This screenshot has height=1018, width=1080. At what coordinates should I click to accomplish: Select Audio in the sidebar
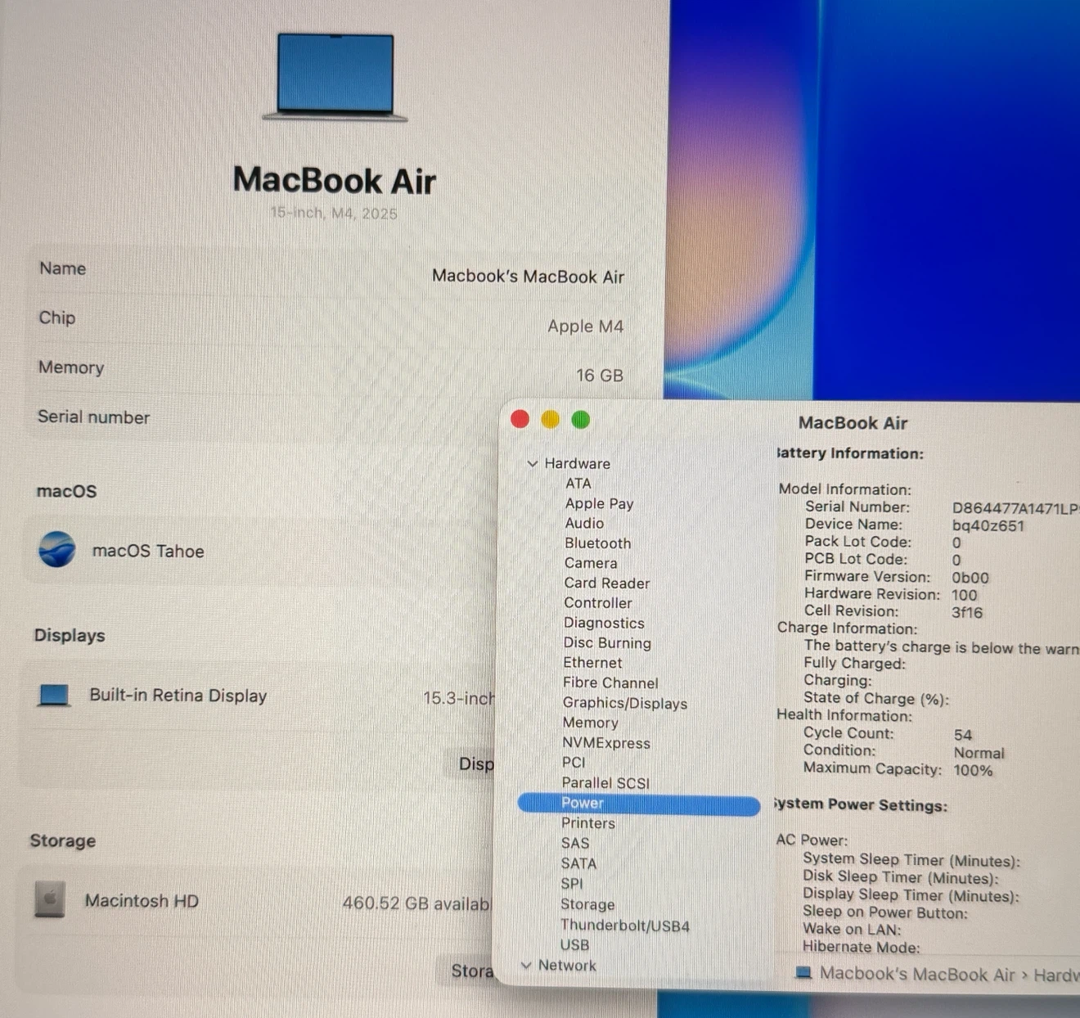coord(584,523)
